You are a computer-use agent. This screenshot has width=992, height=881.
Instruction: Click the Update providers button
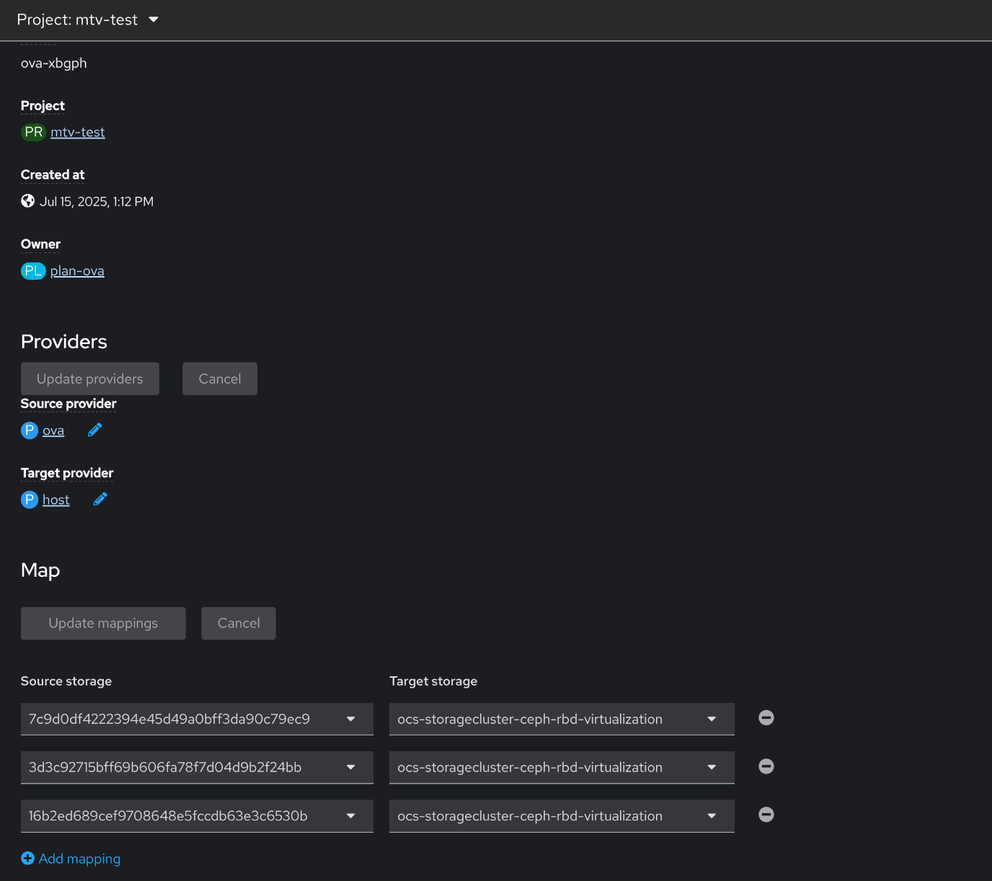tap(90, 379)
